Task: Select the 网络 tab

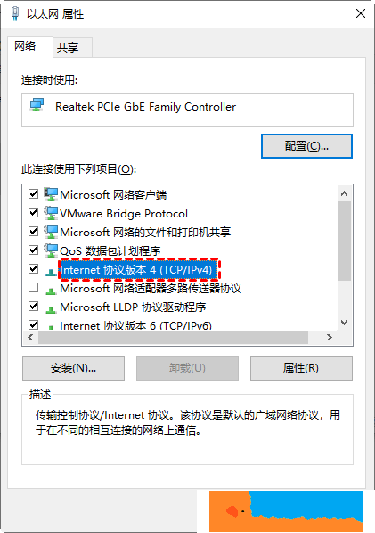Action: [25, 45]
